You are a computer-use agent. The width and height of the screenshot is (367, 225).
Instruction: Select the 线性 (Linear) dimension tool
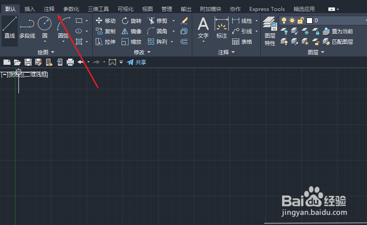click(242, 21)
